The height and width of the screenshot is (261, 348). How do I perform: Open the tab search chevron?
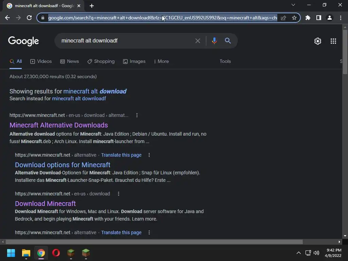tap(293, 5)
